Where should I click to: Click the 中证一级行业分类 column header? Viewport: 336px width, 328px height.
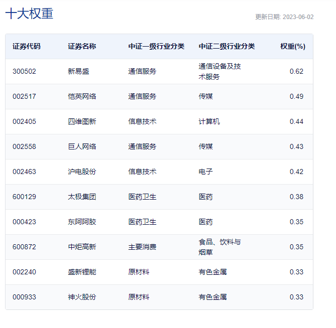pyautogui.click(x=156, y=46)
